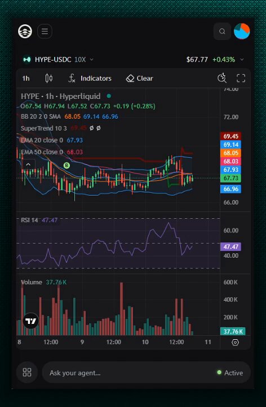Select the EMA 20 close indicator legend

[42, 140]
